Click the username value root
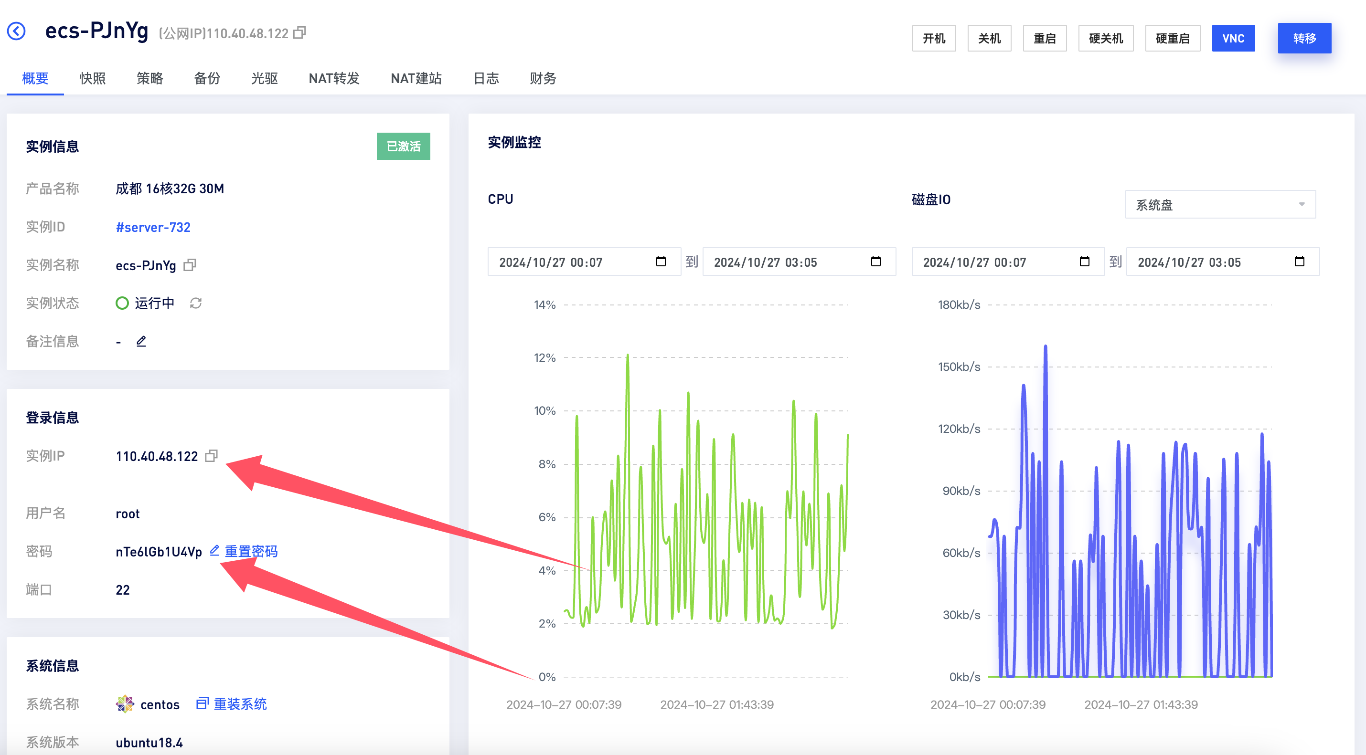This screenshot has height=755, width=1366. coord(128,514)
